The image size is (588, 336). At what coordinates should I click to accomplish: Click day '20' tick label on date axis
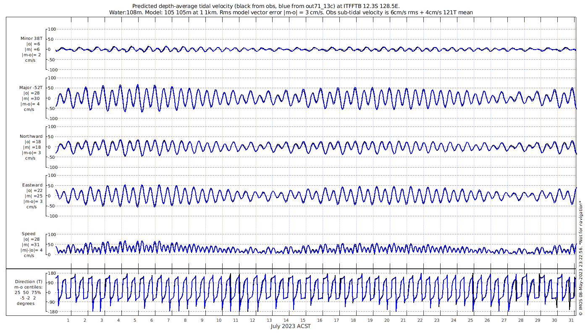coord(386,320)
